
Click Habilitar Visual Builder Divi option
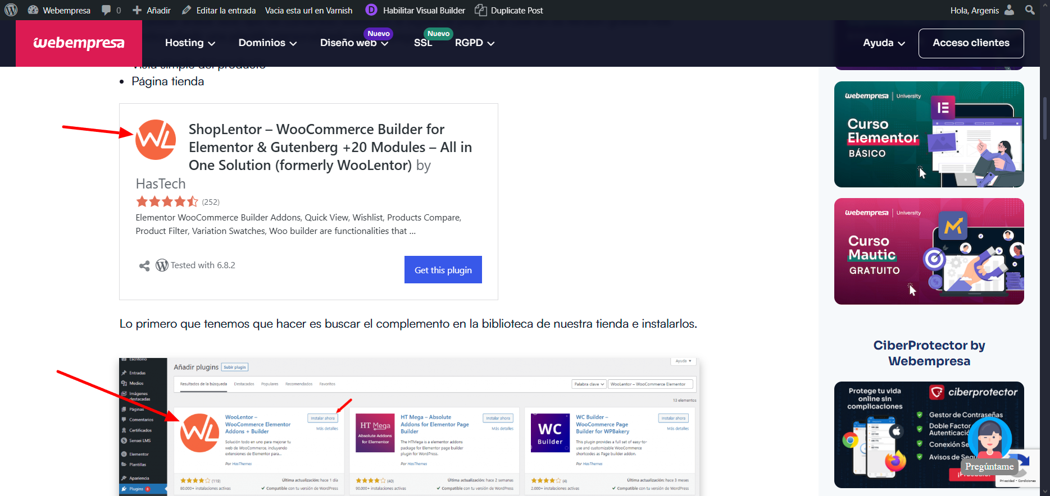pos(415,10)
